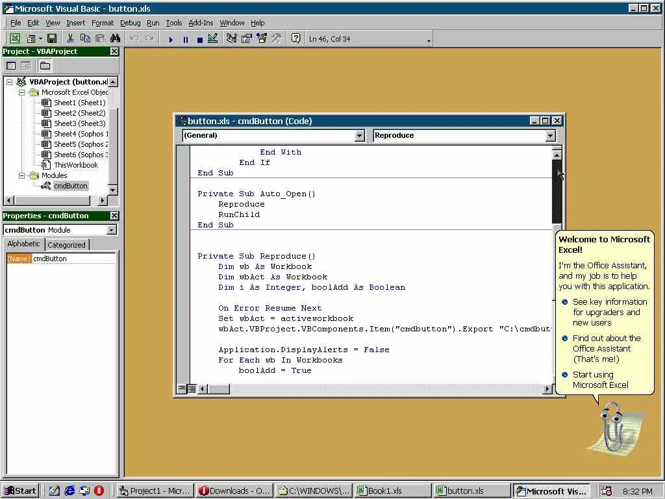Toggle Folders icon in Project panel
Viewport: 665px width, 499px height.
45,66
